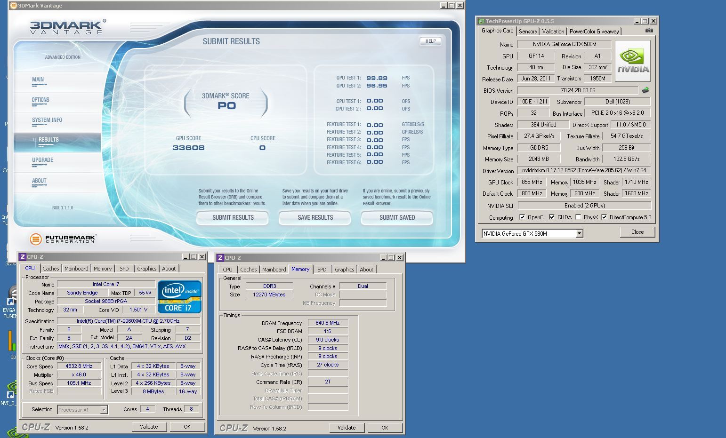Select the Graphics Card tab in GPU-Z
Screen dimensions: 726x438
click(x=497, y=31)
